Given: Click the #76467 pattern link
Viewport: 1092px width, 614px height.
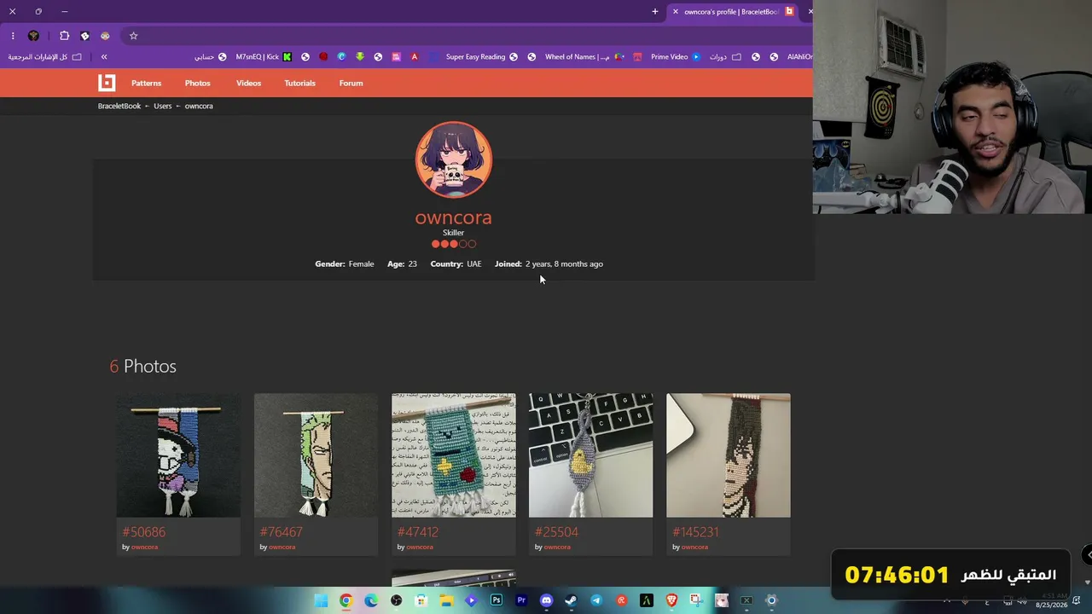Looking at the screenshot, I should [282, 531].
